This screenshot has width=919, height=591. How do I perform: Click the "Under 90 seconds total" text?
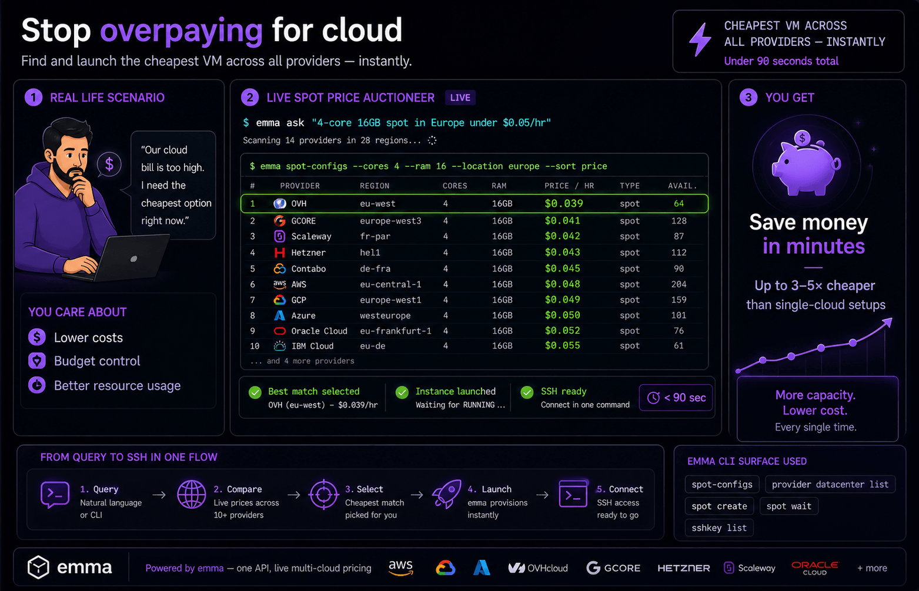pyautogui.click(x=781, y=61)
